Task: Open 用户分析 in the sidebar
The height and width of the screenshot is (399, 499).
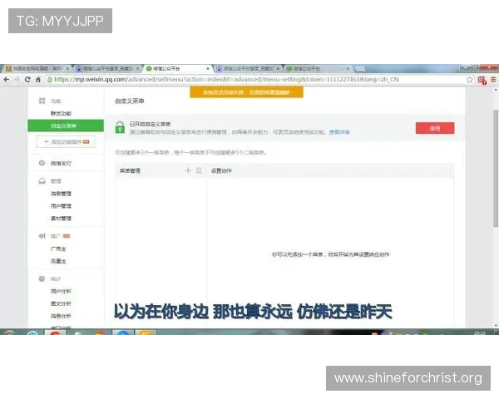Action: coord(61,291)
